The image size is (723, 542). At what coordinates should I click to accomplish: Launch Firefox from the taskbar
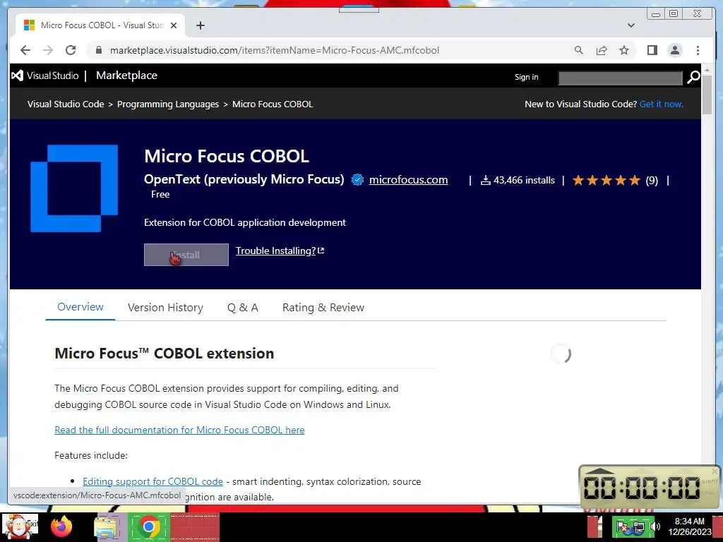(61, 526)
